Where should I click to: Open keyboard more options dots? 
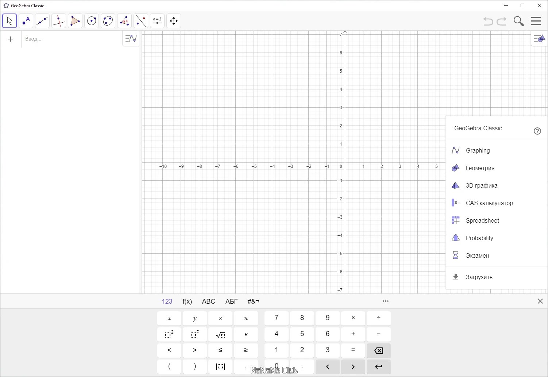tap(386, 301)
